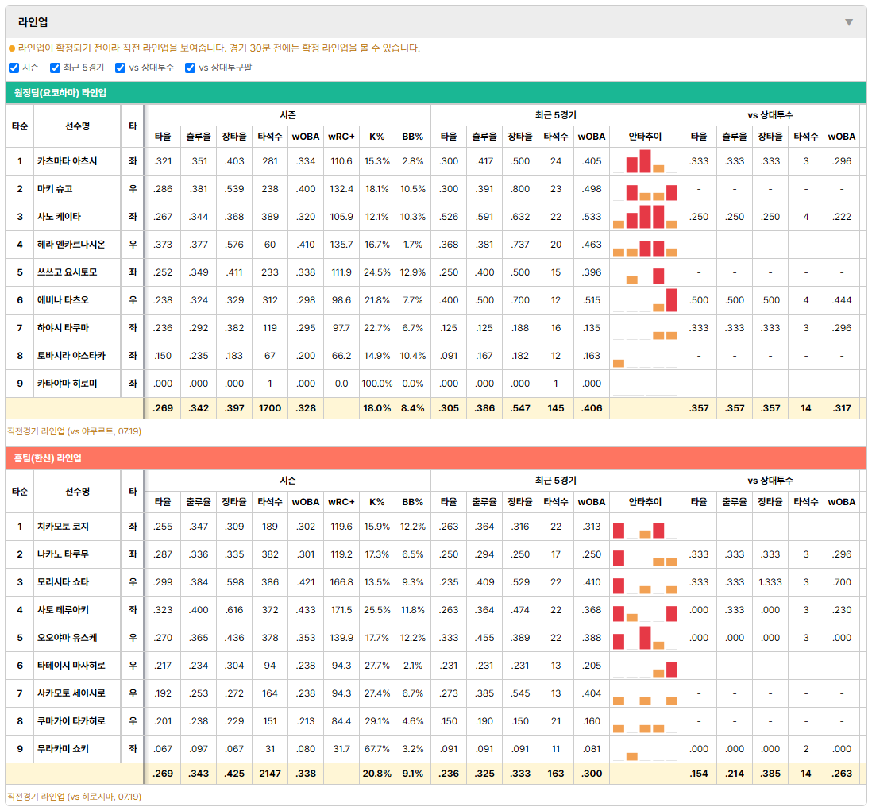Open player 모리시타 쇼타
Screen dimensions: 872x811
(63, 582)
